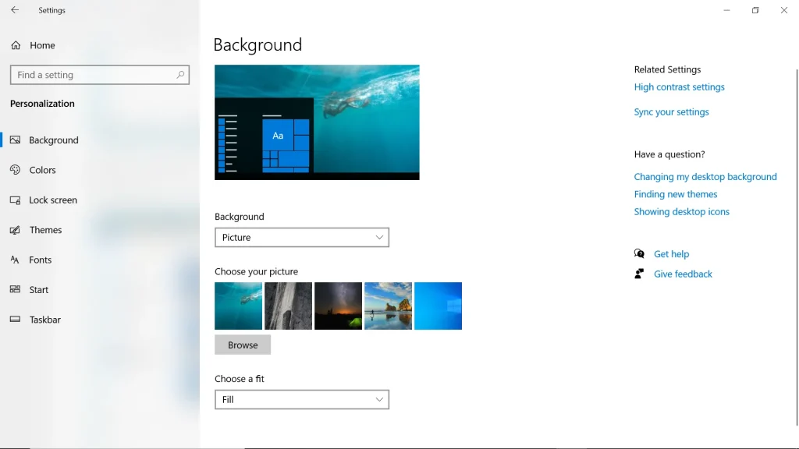Open the Fonts settings icon
Viewport: 799px width, 449px height.
coord(14,260)
